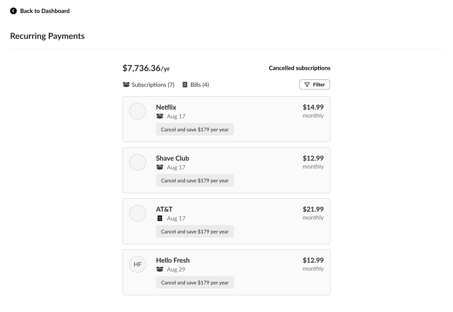Viewport: 453px width, 312px height.
Task: Click the subscription box icon under Shave Club
Action: click(x=160, y=167)
